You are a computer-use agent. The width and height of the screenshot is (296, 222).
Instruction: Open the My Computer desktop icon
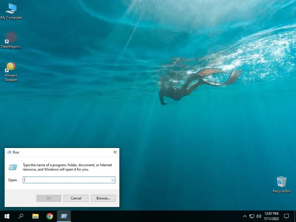coord(11,12)
